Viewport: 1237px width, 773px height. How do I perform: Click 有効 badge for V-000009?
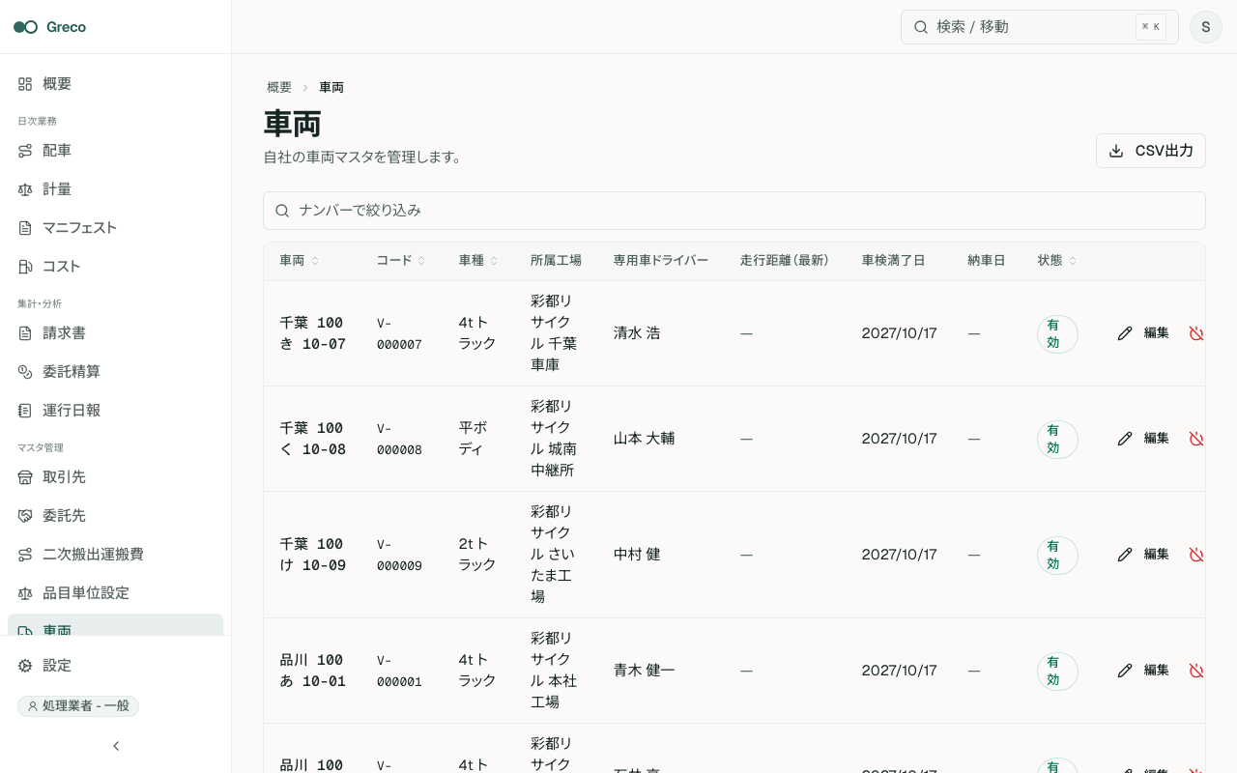(x=1057, y=556)
